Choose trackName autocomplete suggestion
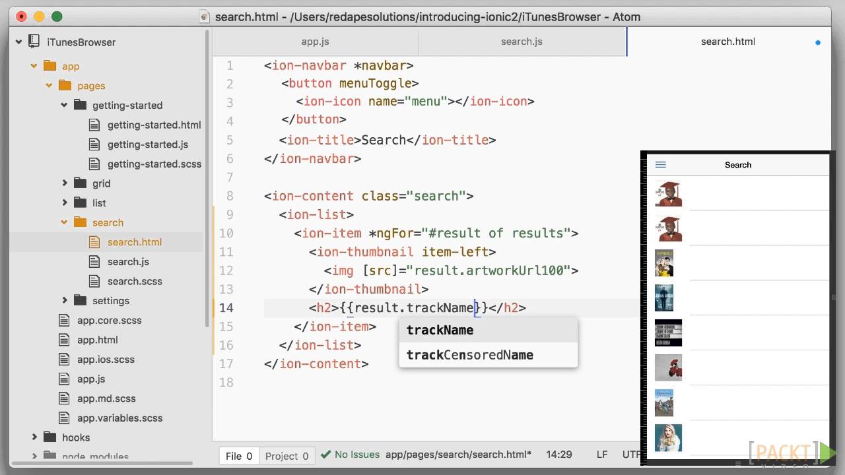This screenshot has width=845, height=475. click(488, 330)
